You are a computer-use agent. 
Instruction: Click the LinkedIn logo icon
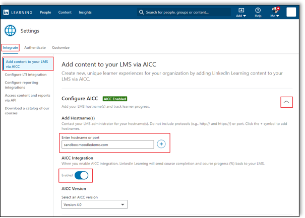pos(6,12)
